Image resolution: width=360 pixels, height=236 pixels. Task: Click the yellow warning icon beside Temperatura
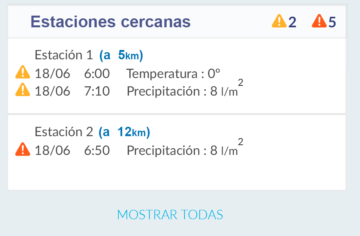click(x=23, y=73)
